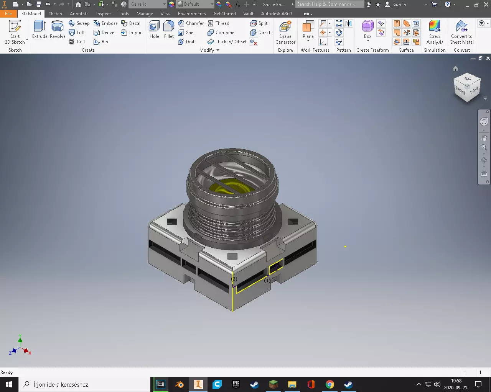This screenshot has height=392, width=491.
Task: Go to ViewCube Home view
Action: pyautogui.click(x=455, y=69)
